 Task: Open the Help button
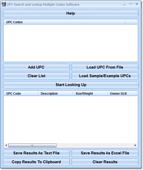(x=70, y=14)
